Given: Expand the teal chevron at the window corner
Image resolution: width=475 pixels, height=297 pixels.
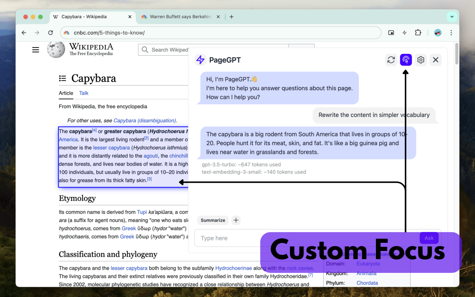Looking at the screenshot, I should click(452, 17).
